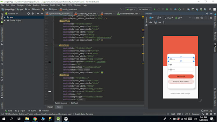This screenshot has height=122, width=217.
Task: Expand Gradle Scripts tree node
Action: pos(5,20)
